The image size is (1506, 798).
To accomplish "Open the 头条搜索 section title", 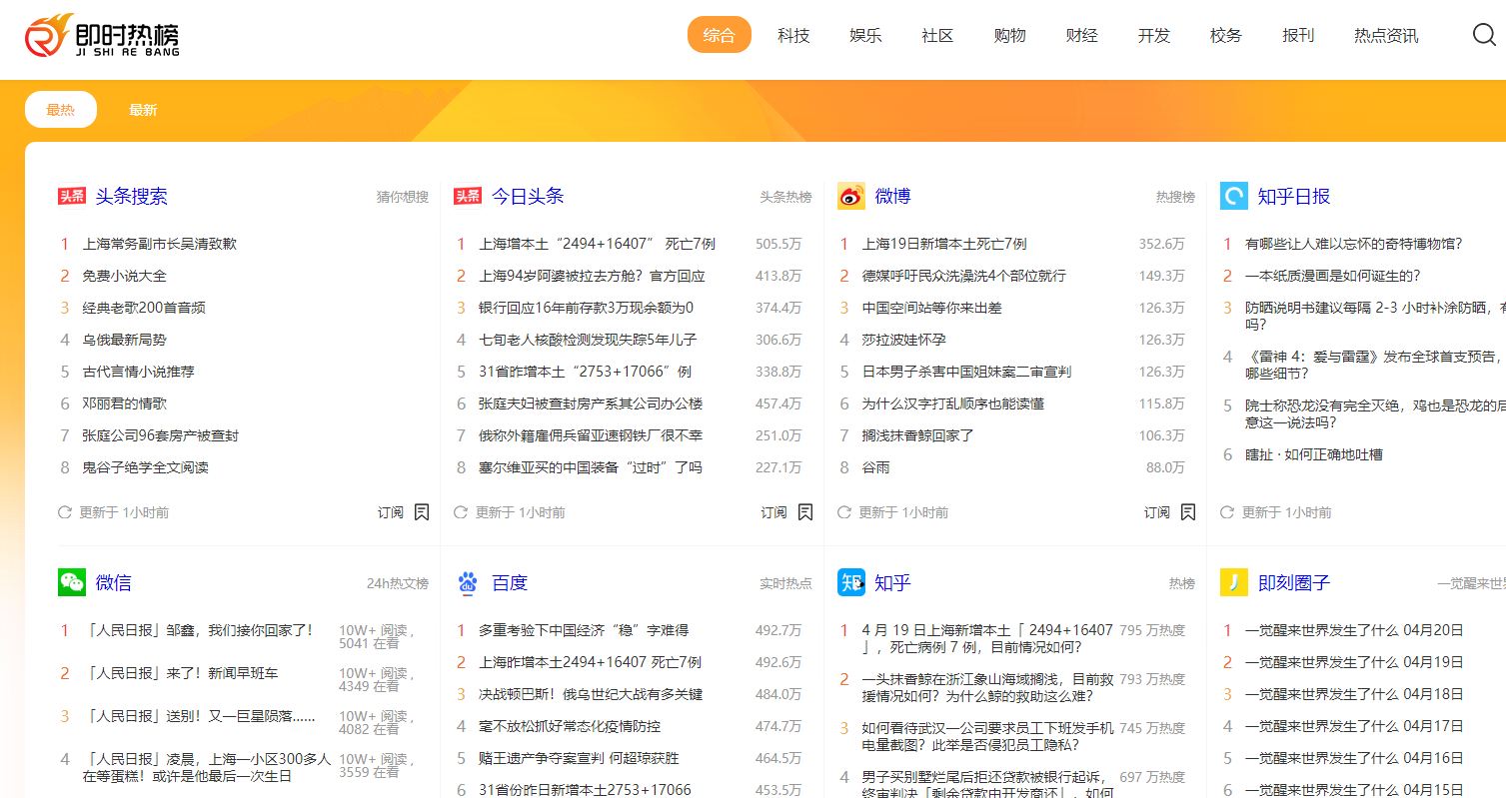I will (132, 196).
